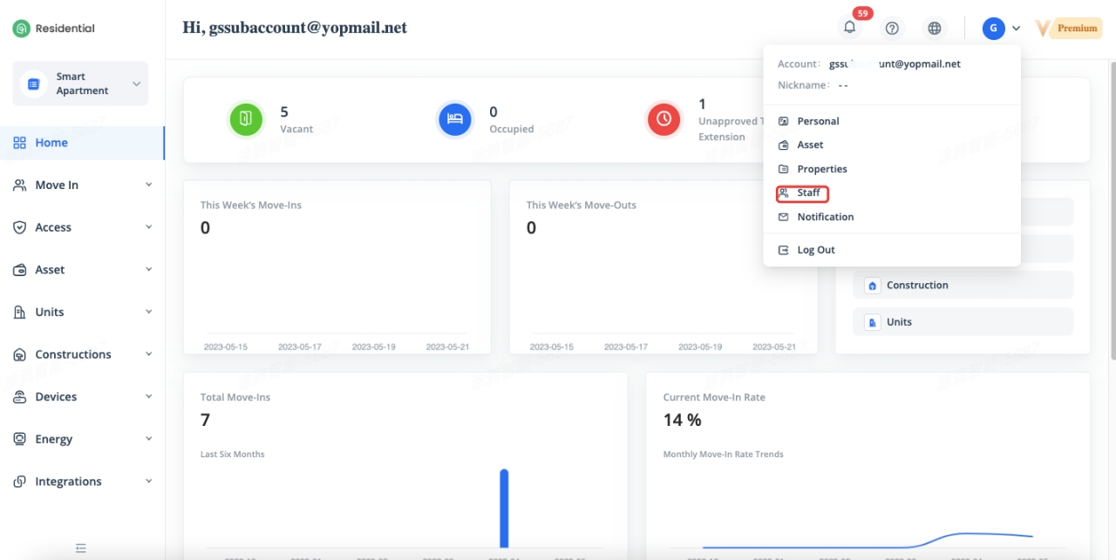This screenshot has width=1116, height=560.
Task: Expand the Move In sidebar menu
Action: [81, 185]
